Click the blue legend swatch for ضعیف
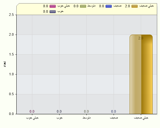This screenshot has width=160, height=128. (108, 6)
